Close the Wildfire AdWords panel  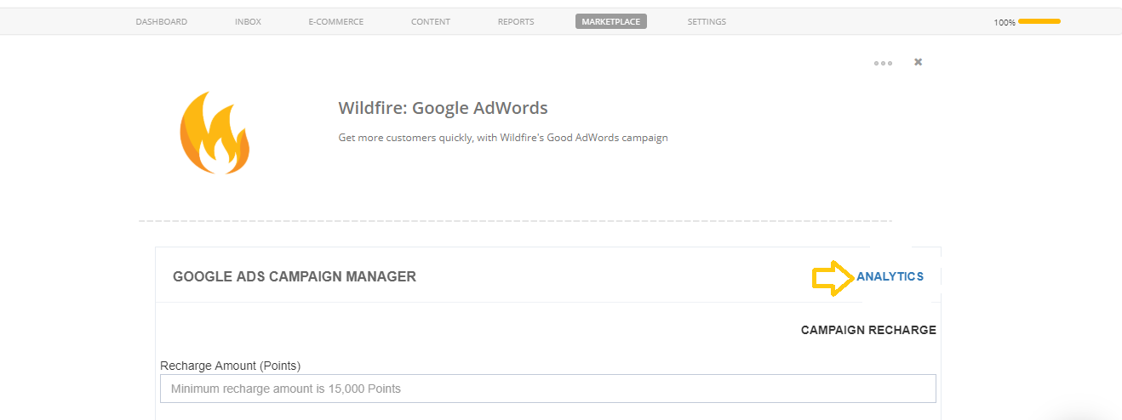(918, 62)
